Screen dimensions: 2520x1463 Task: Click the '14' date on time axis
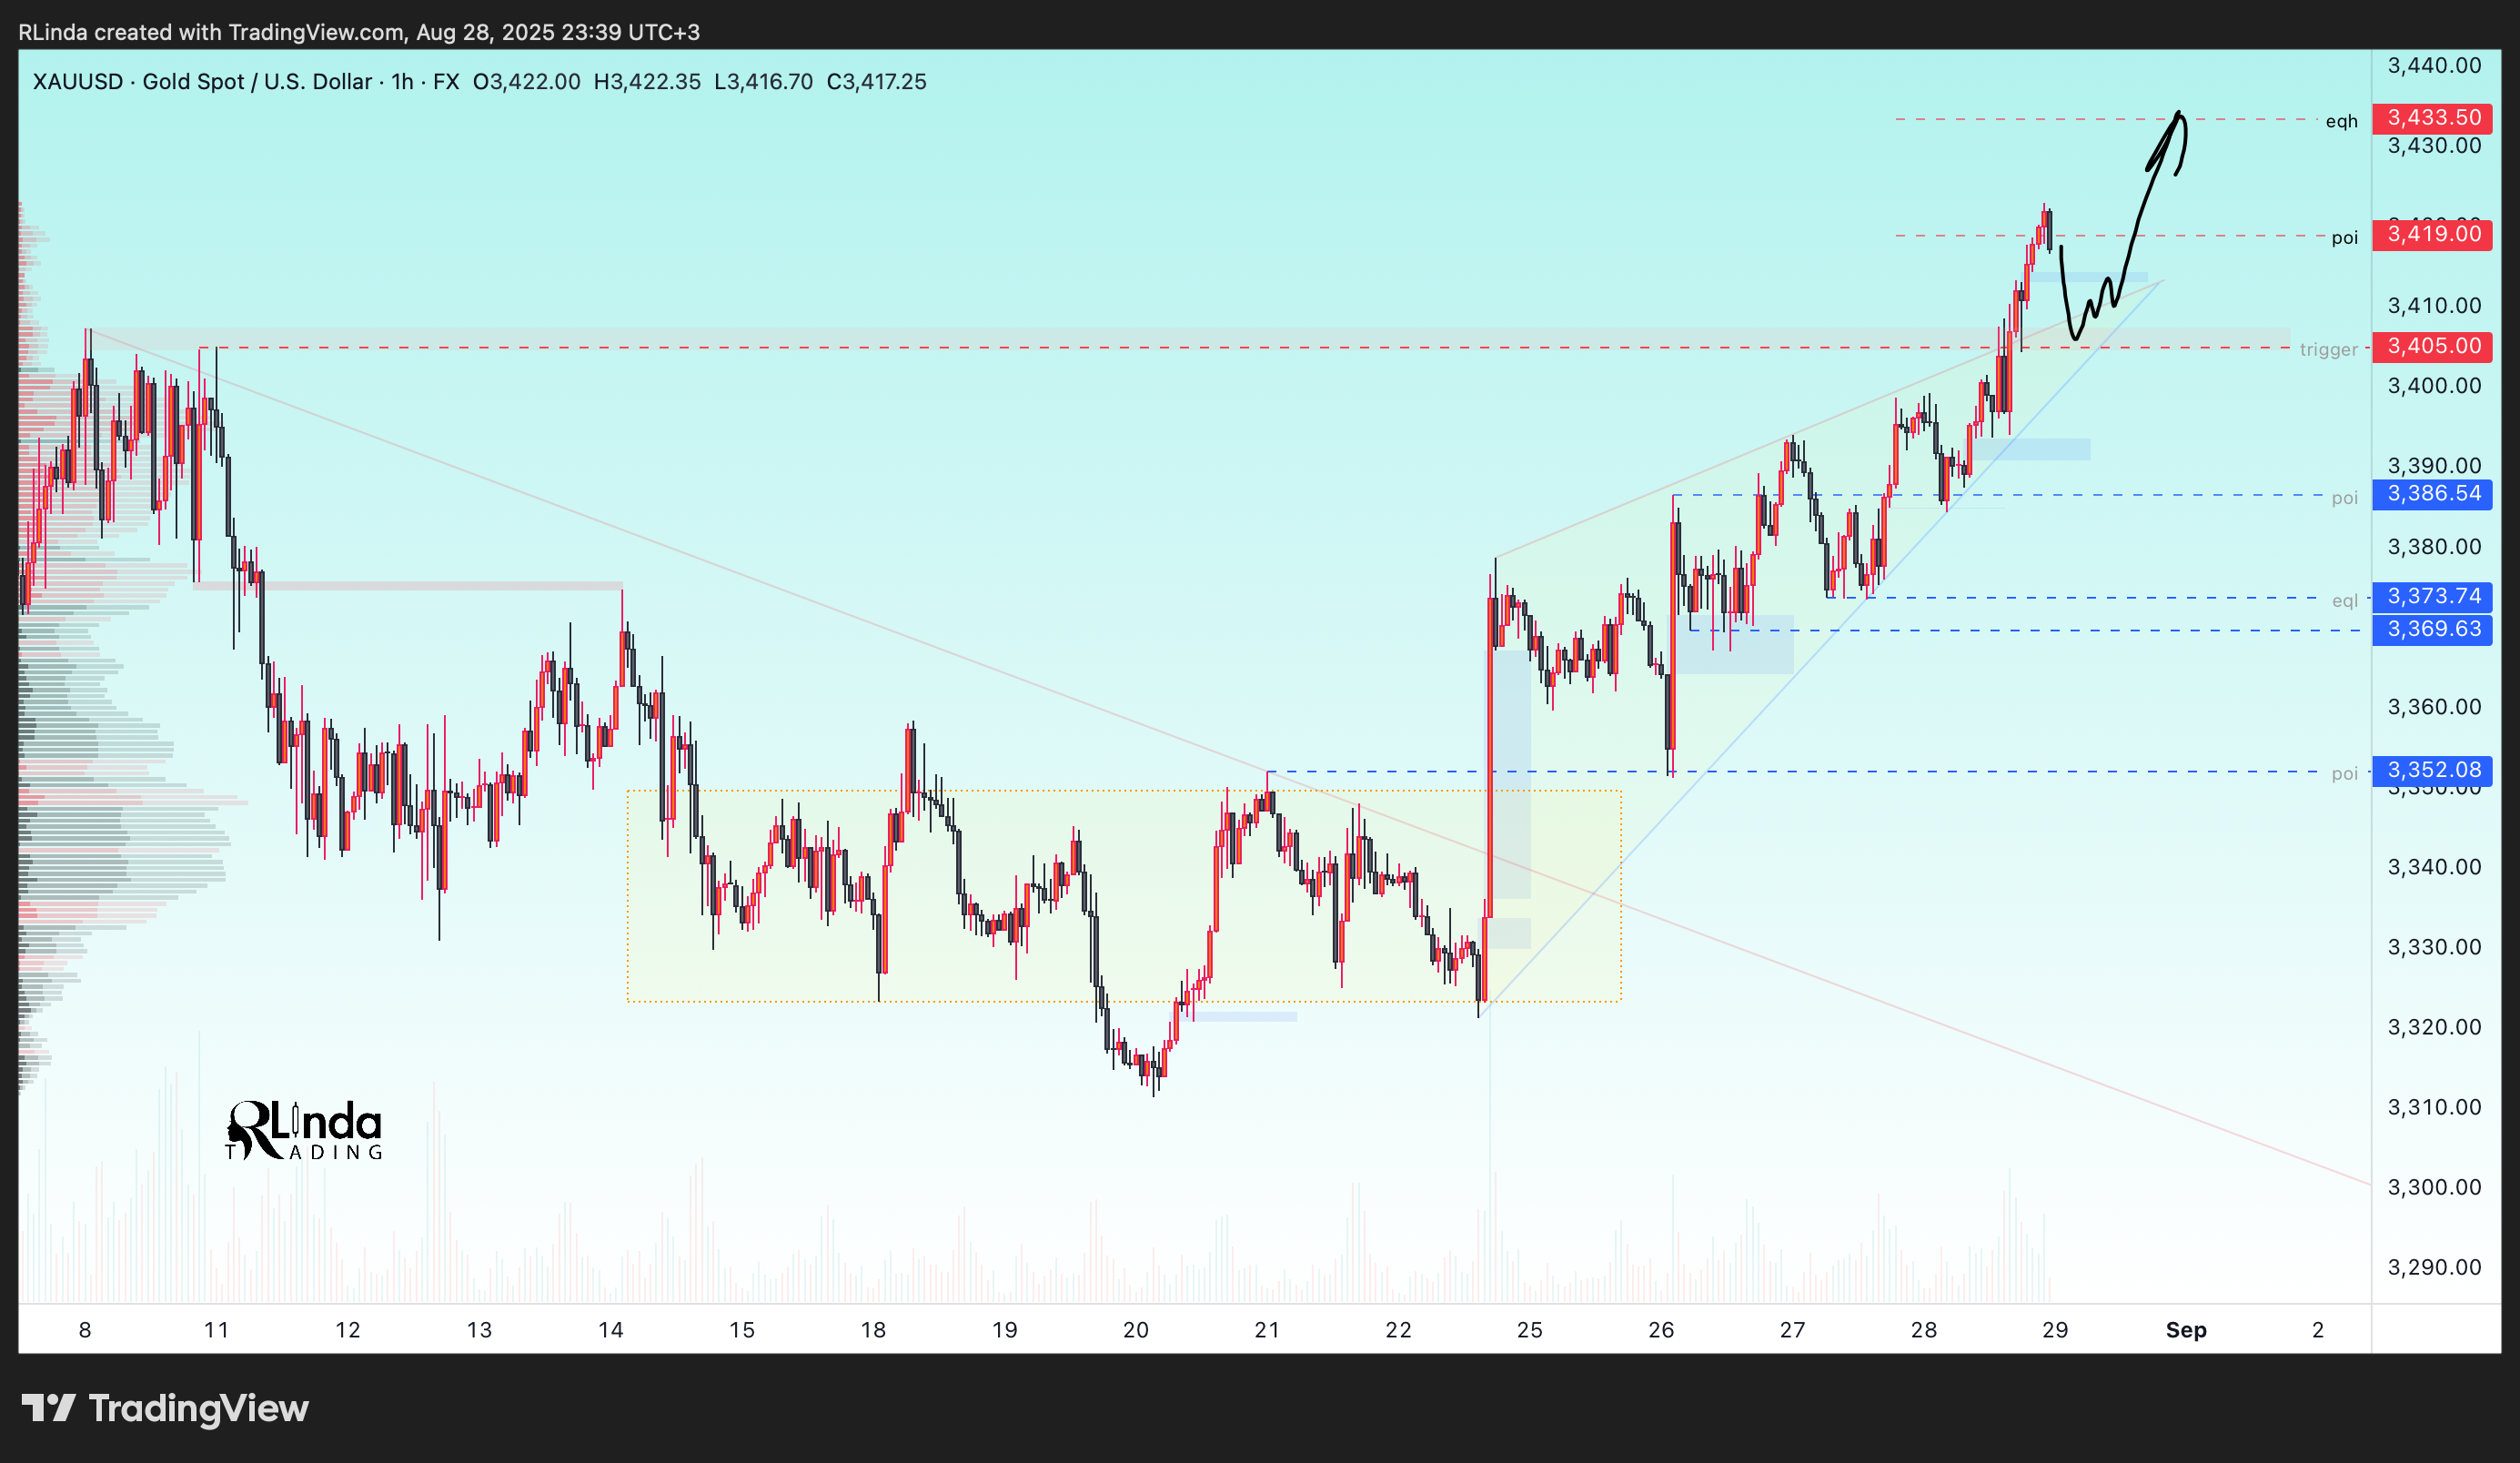coord(610,1330)
